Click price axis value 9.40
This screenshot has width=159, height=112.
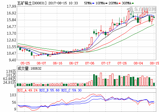pyautogui.click(x=13, y=60)
